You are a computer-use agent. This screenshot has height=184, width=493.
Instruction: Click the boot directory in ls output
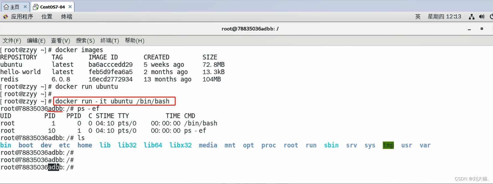click(26, 145)
